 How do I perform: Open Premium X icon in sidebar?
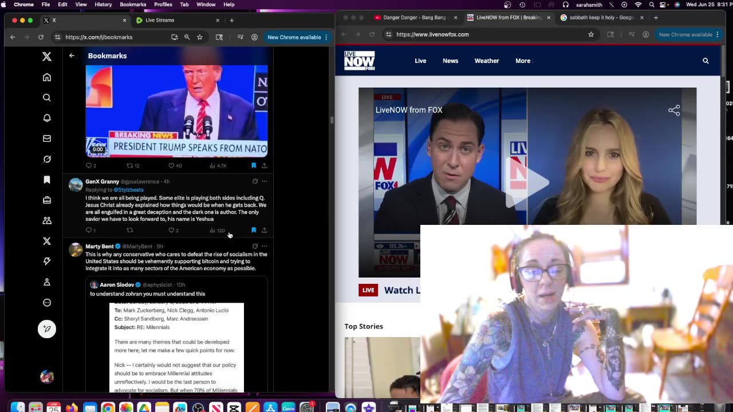[x=47, y=241]
